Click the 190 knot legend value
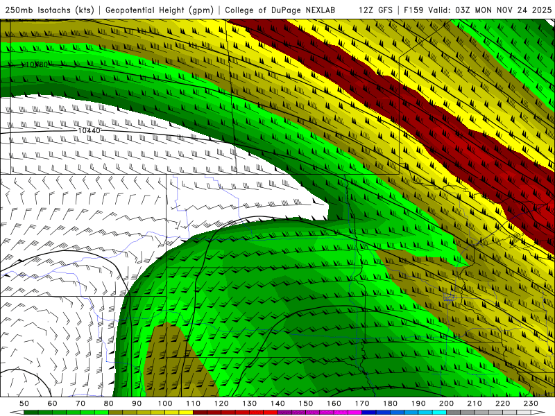Viewport: 555px width, 416px height. (418, 404)
